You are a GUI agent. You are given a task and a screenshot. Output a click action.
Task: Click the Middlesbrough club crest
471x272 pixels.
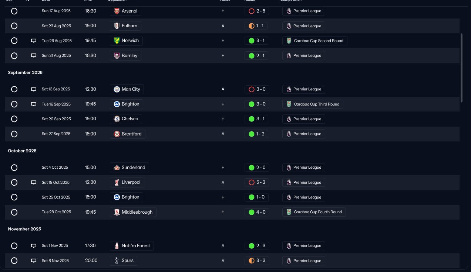117,212
